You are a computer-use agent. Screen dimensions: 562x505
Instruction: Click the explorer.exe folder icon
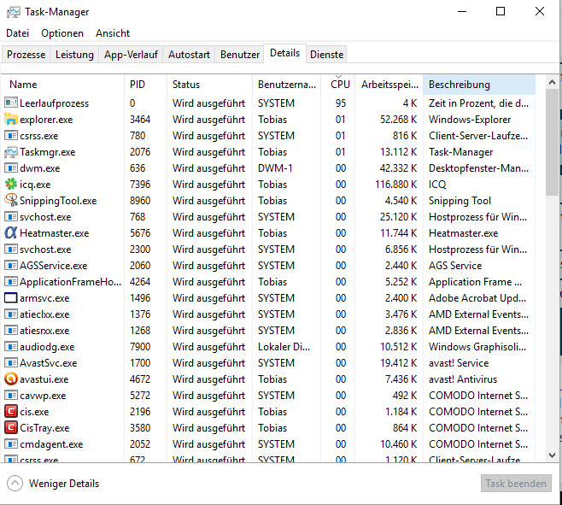click(x=11, y=119)
